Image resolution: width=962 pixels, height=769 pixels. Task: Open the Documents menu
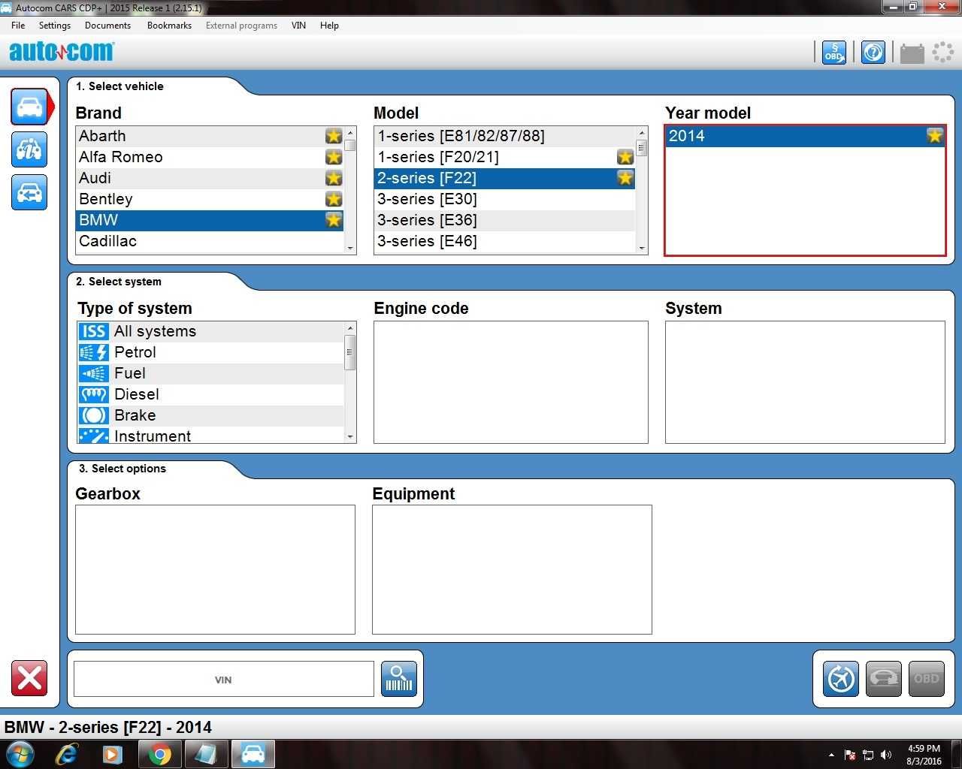click(x=107, y=26)
